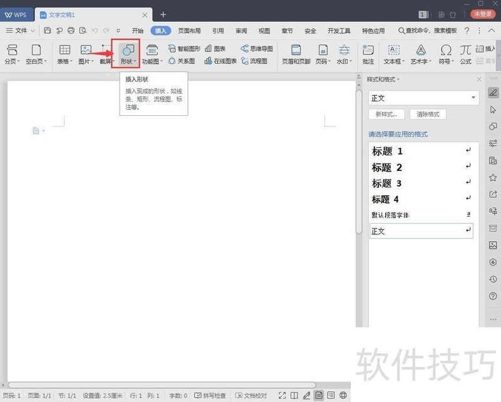Click the 文本框 text box icon

pos(393,54)
